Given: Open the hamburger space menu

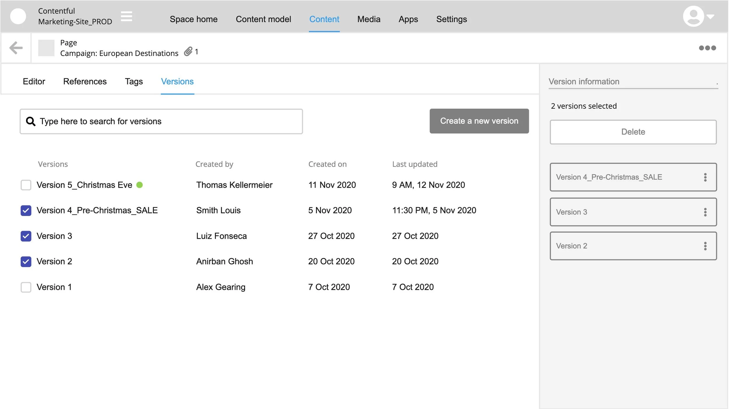Looking at the screenshot, I should (127, 16).
